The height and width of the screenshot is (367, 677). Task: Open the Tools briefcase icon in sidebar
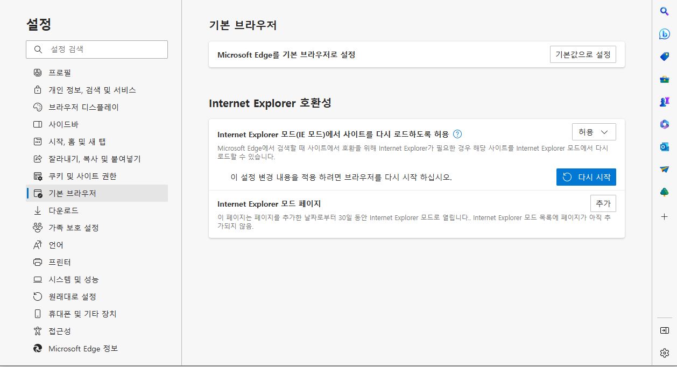[x=664, y=79]
